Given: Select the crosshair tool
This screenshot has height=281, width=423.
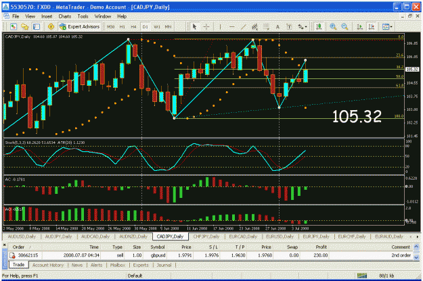Looking at the screenshot, I should pos(206,26).
